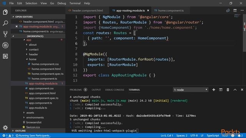Viewport: 246px width, 138px height.
Task: Create a new terminal with plus icon
Action: point(214,90)
